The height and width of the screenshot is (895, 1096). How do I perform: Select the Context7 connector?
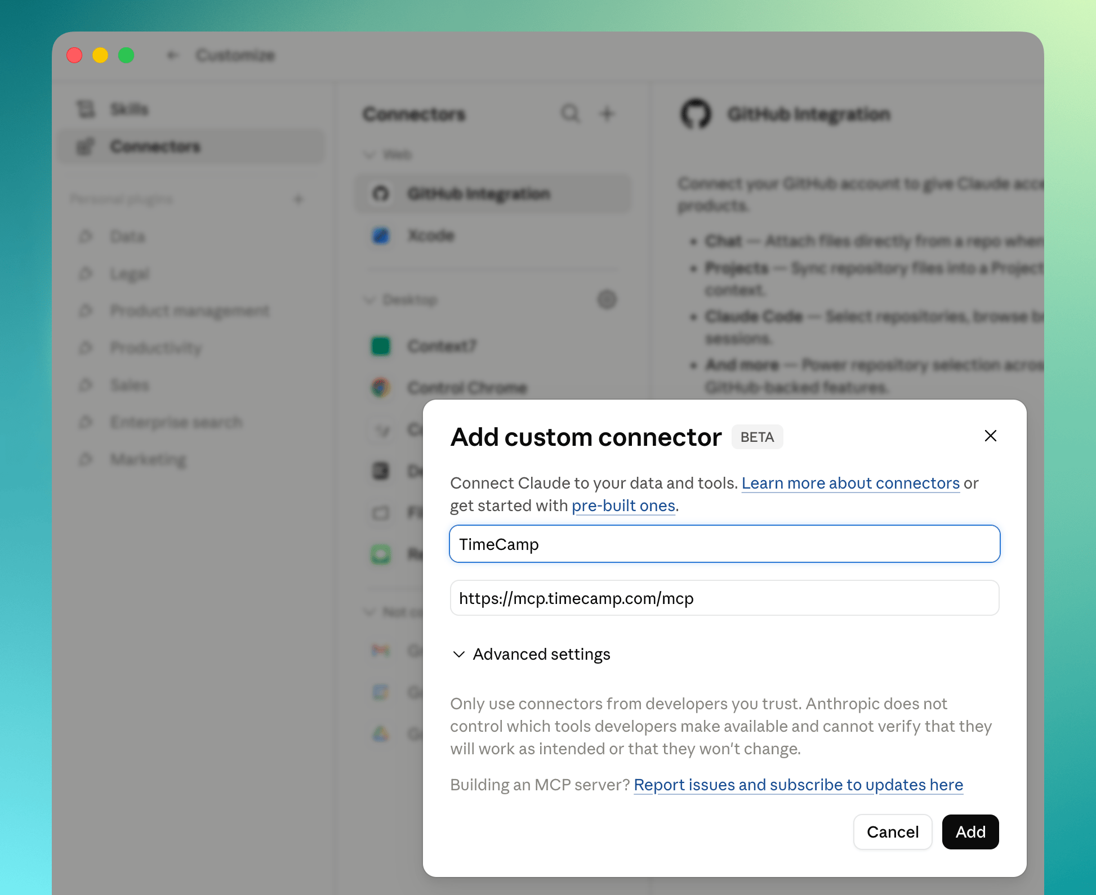(x=493, y=346)
